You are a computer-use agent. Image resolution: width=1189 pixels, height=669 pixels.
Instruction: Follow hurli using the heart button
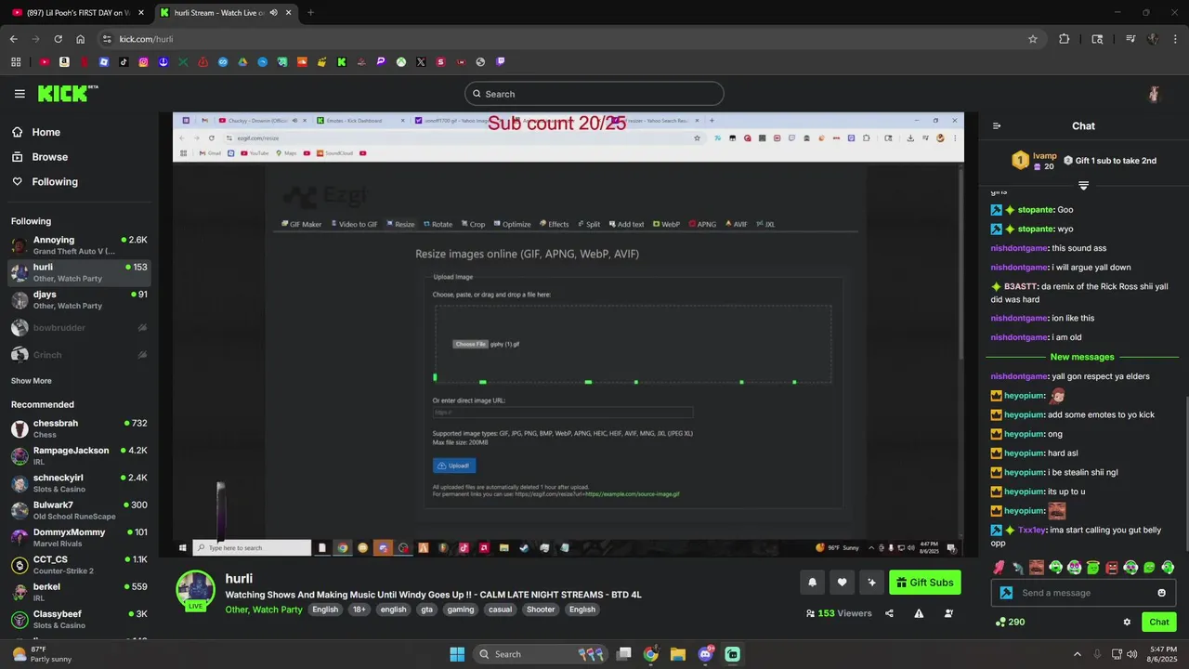point(842,583)
